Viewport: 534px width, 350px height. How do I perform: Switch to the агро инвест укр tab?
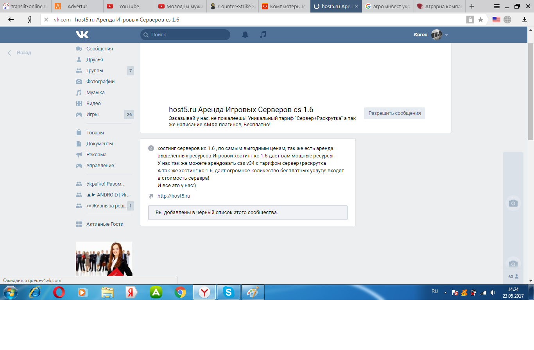(388, 6)
